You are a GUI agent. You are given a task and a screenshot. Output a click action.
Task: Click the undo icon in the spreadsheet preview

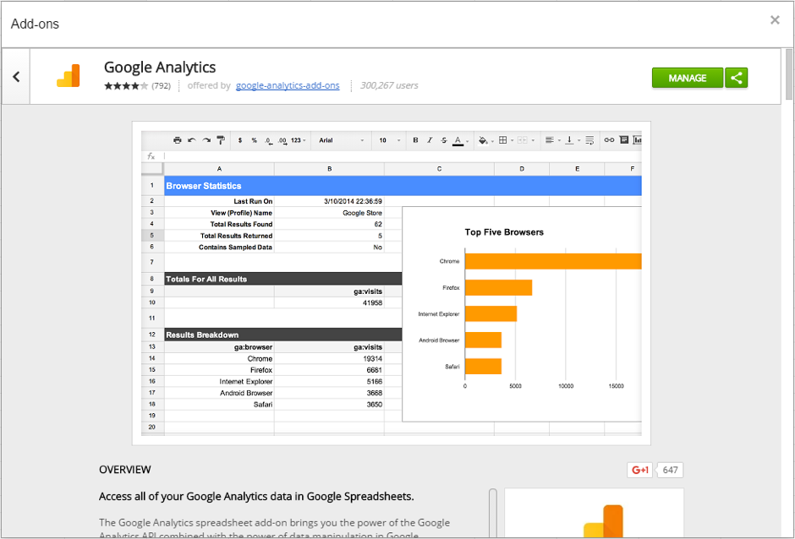[x=192, y=140]
